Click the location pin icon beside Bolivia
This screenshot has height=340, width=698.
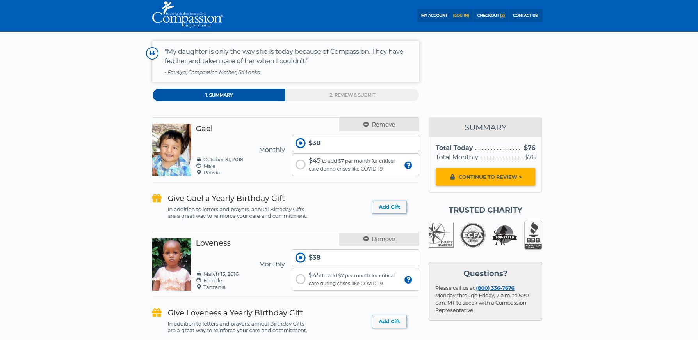[199, 173]
